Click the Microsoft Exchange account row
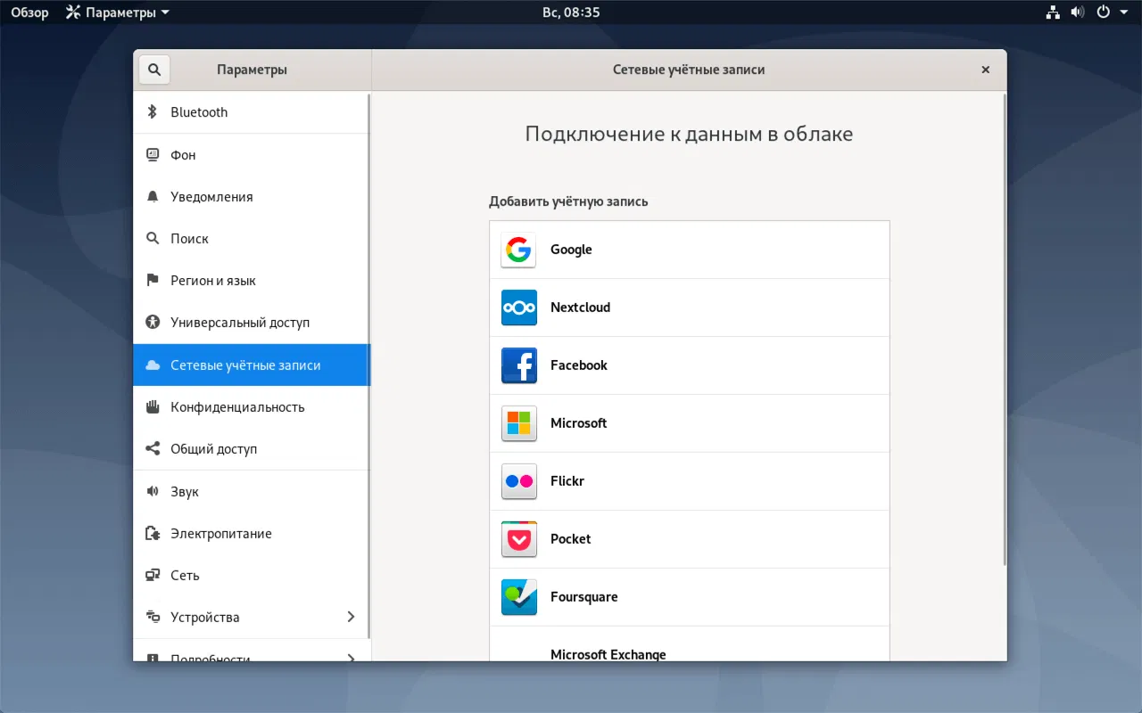The image size is (1142, 713). pos(690,643)
